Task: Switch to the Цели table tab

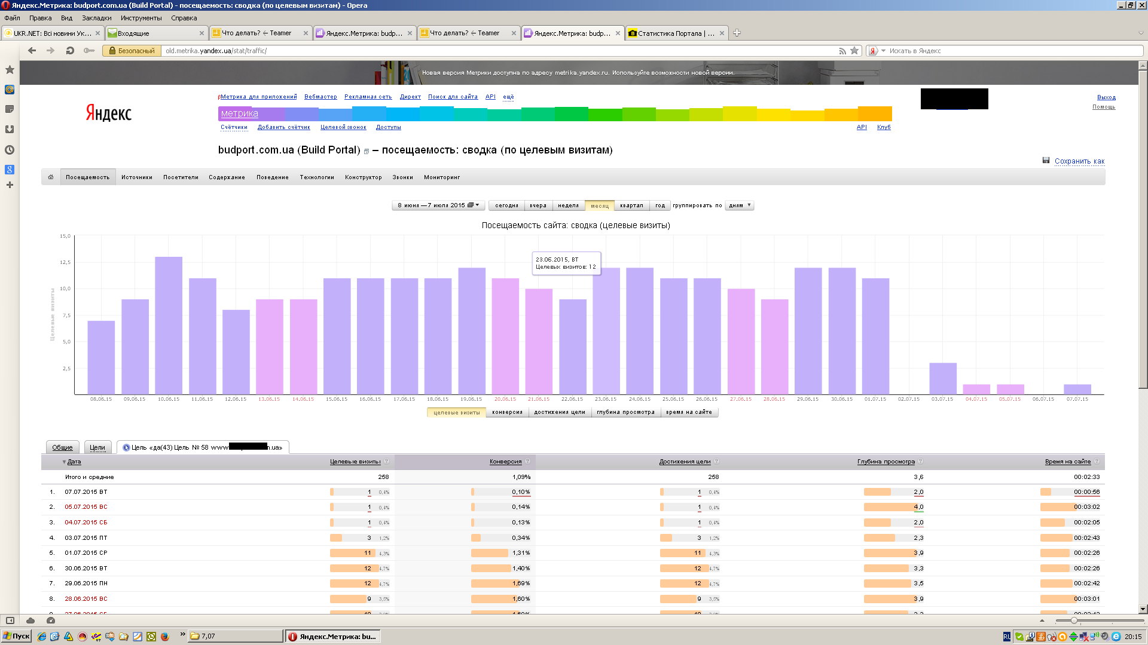Action: pos(97,447)
